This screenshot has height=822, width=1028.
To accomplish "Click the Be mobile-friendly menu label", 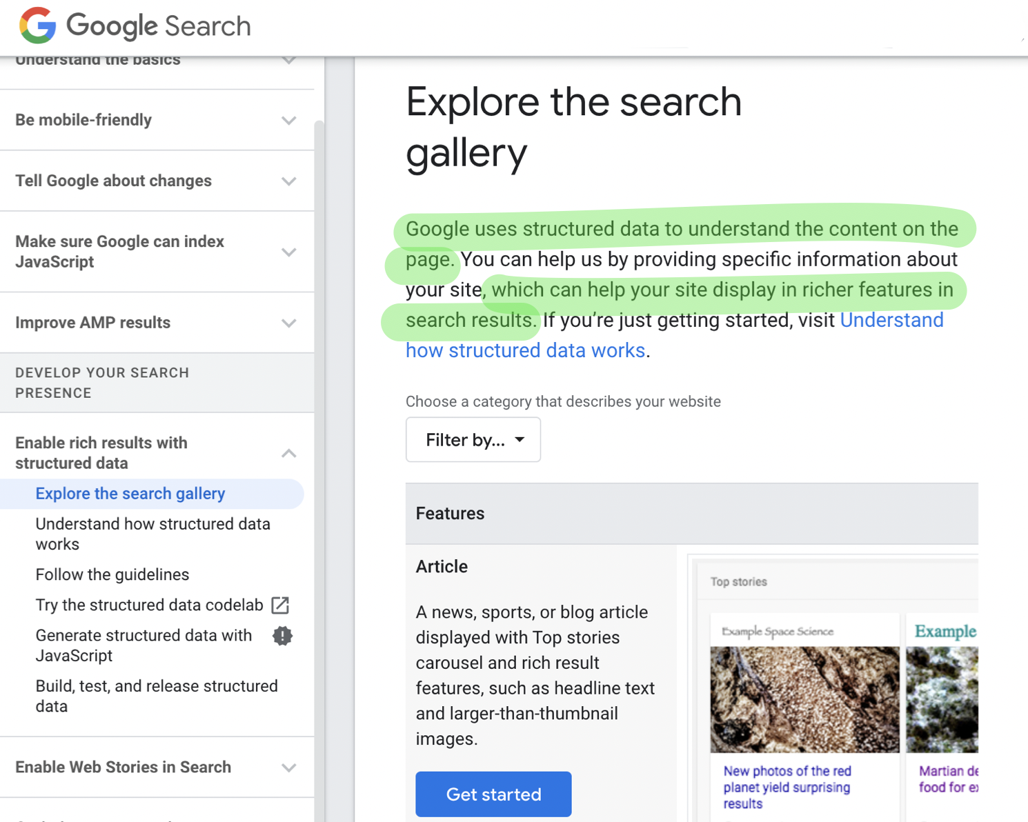I will [x=83, y=120].
